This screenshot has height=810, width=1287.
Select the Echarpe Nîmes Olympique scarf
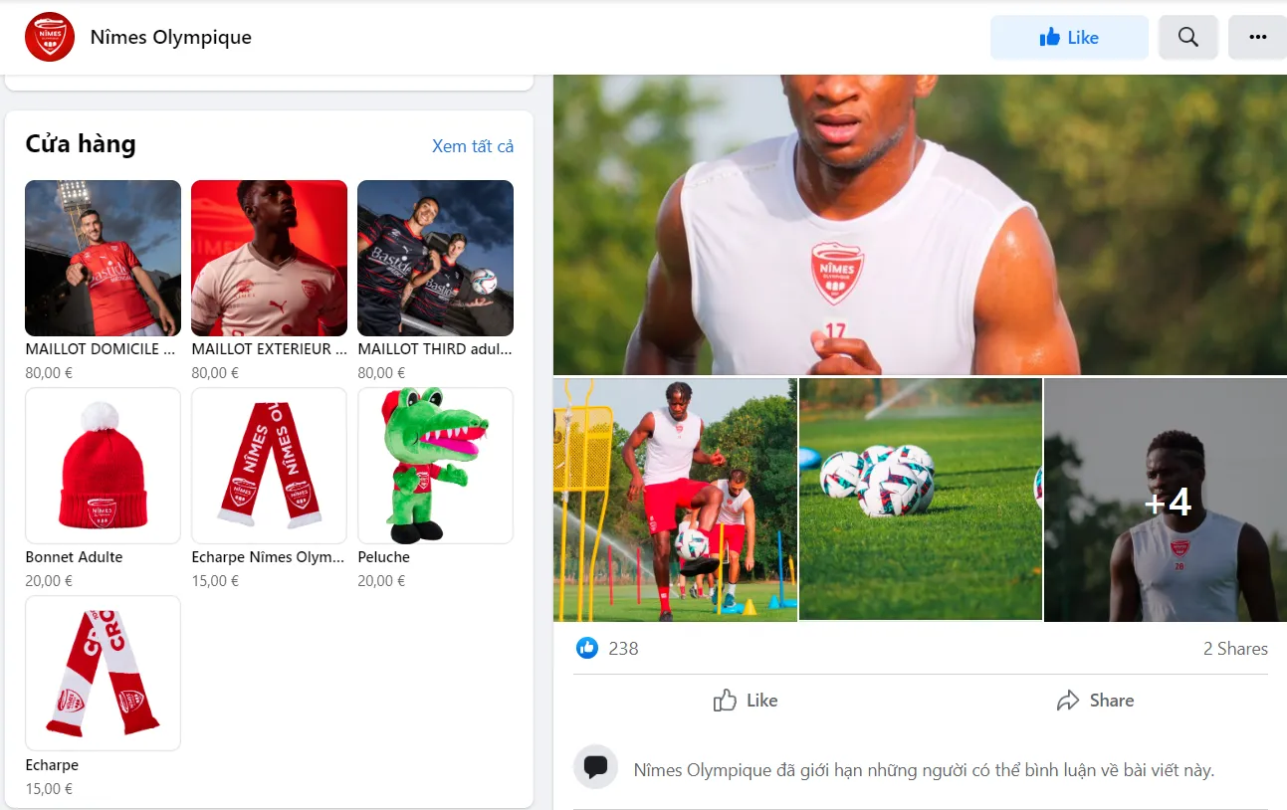point(269,466)
